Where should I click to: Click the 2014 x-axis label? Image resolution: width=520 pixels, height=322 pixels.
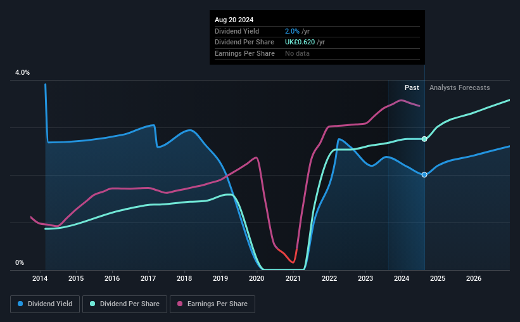(x=40, y=278)
